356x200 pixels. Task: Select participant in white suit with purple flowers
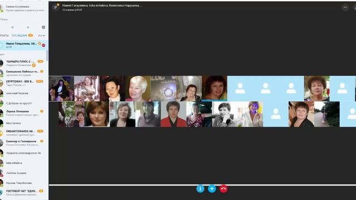[250, 114]
